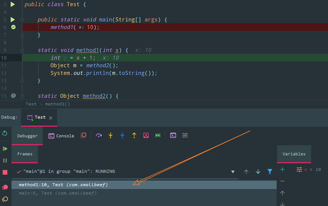Switch to the Console tab
The width and height of the screenshot is (328, 206).
[61, 136]
